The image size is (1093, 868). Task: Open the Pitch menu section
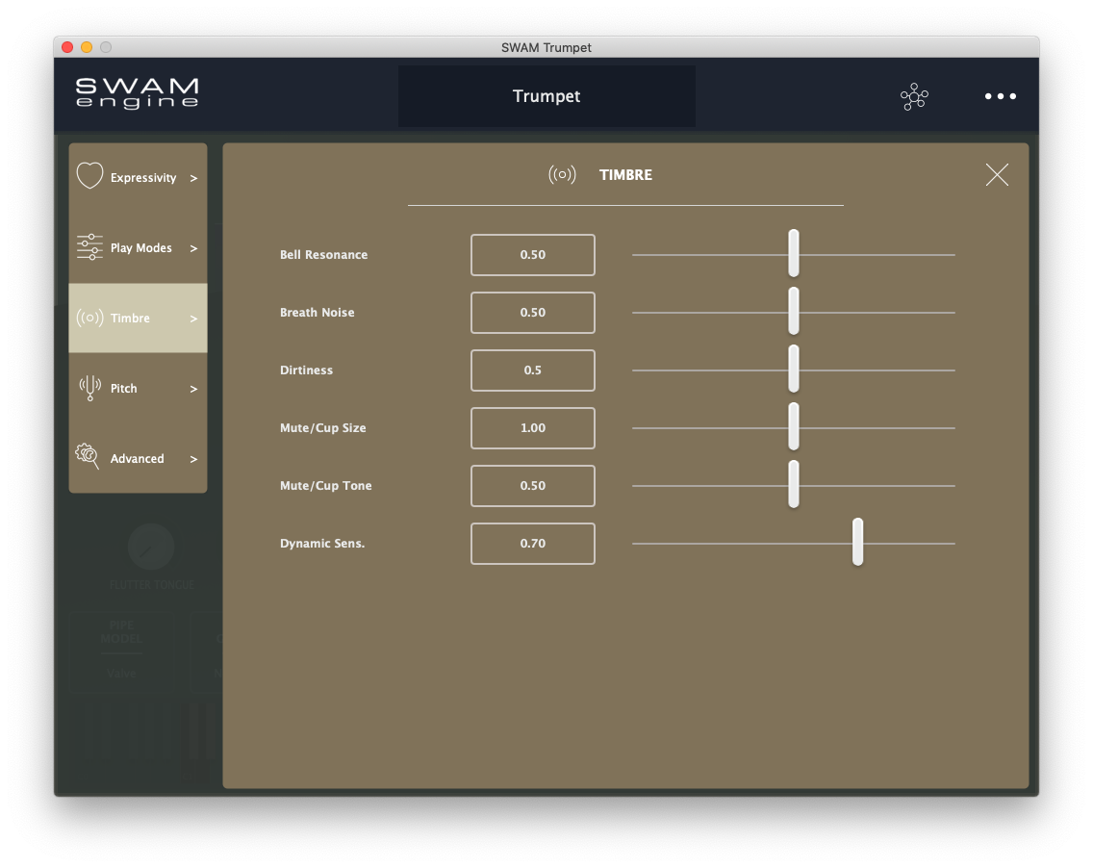pos(138,388)
